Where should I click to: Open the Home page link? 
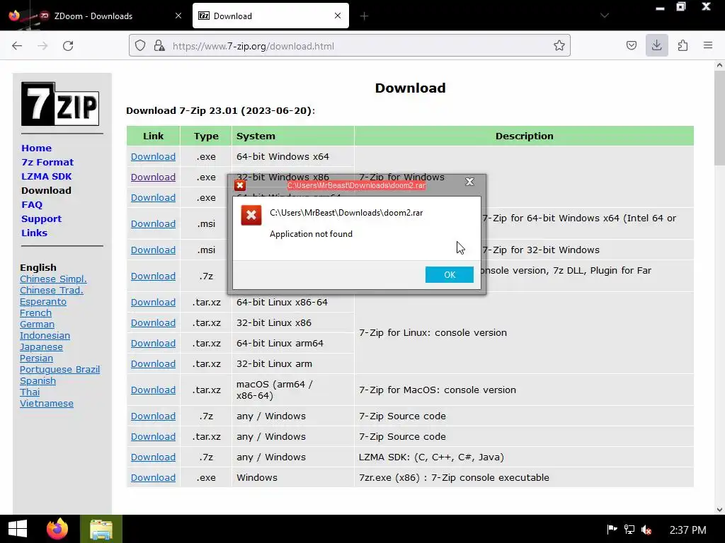(37, 148)
